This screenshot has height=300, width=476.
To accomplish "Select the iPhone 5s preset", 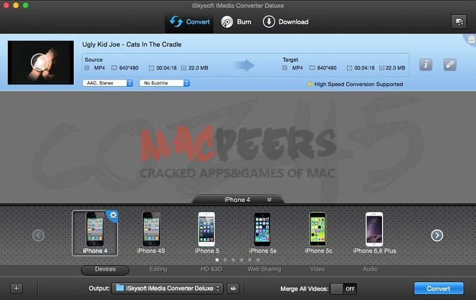I will pos(262,233).
